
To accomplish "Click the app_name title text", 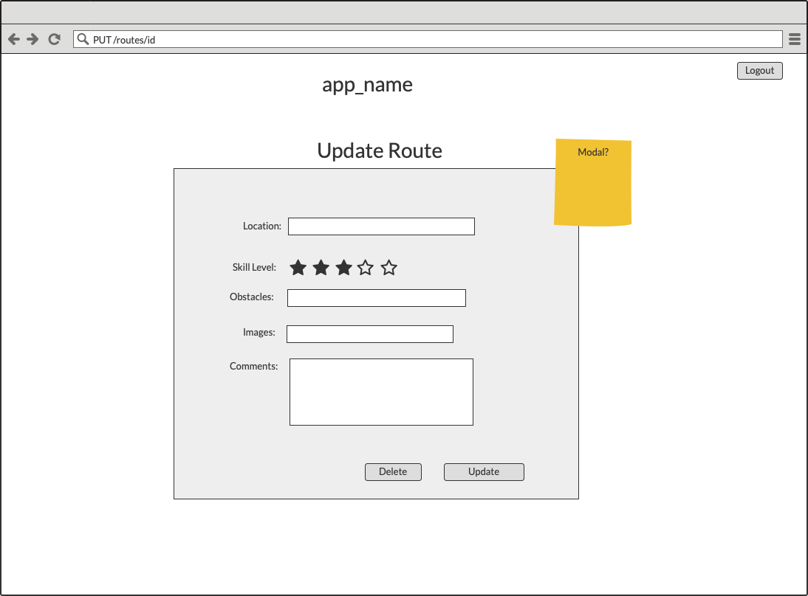I will tap(367, 84).
